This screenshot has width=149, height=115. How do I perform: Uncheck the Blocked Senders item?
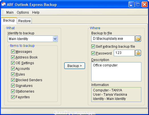13,80
